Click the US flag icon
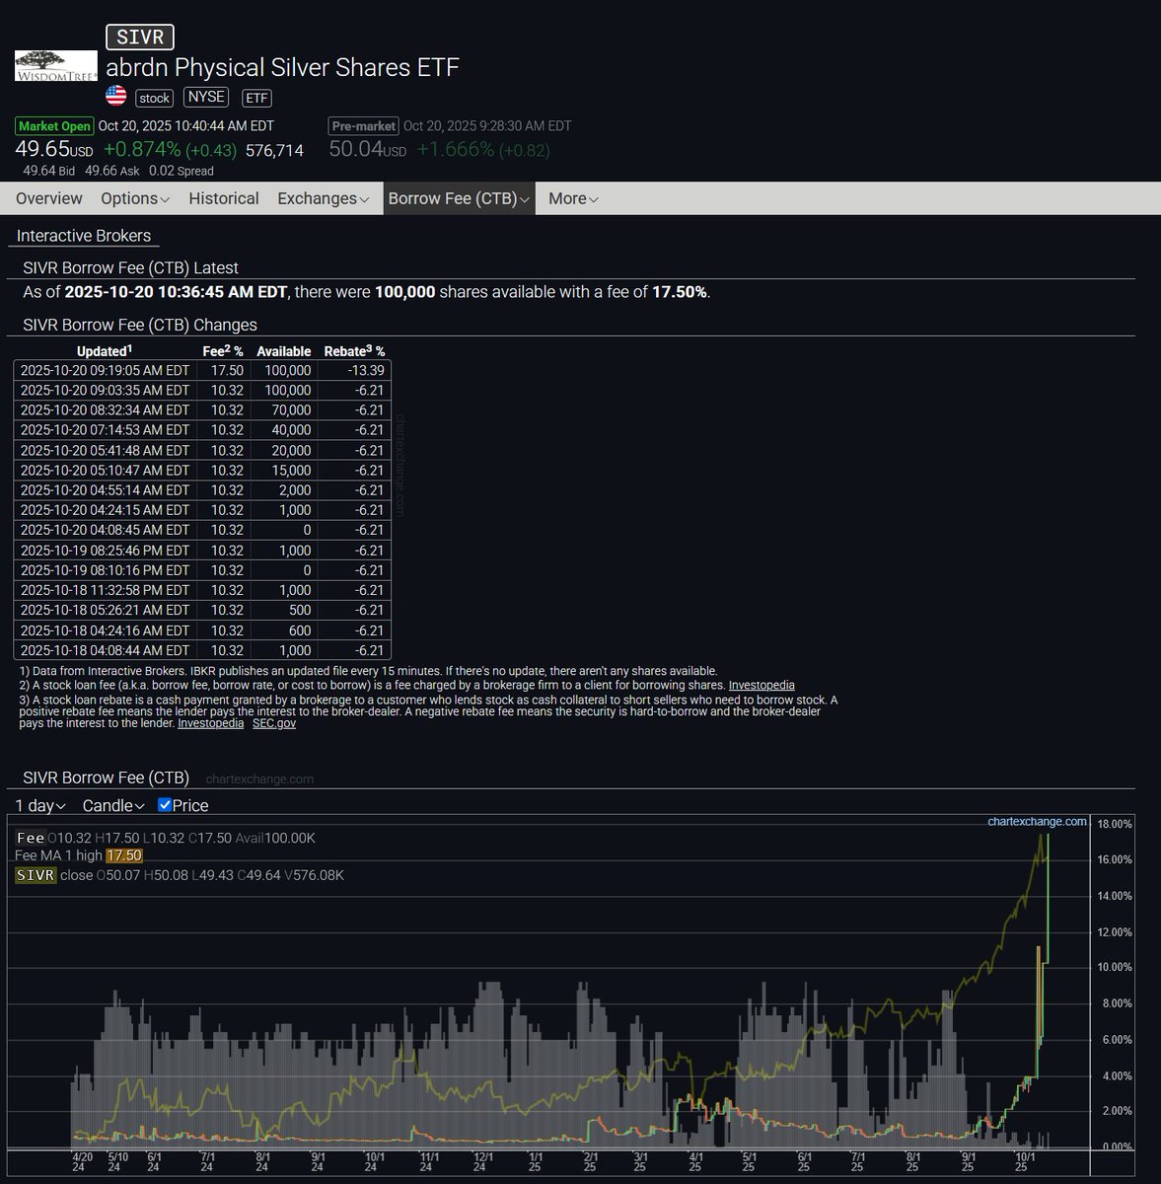The height and width of the screenshot is (1184, 1161). tap(116, 96)
